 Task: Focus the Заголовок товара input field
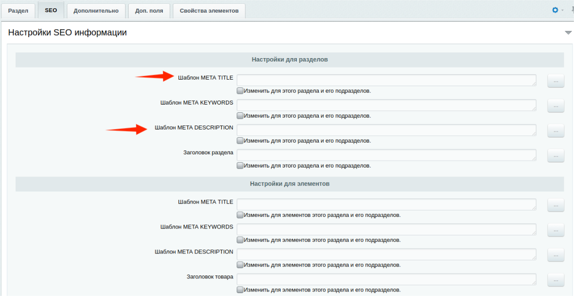(x=386, y=279)
